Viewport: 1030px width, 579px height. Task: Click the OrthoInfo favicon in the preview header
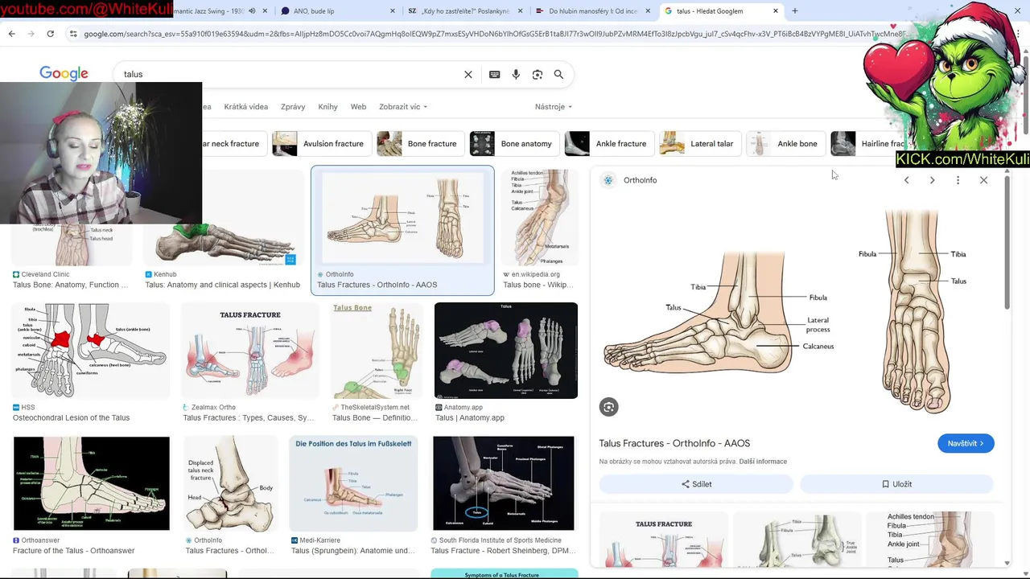click(608, 180)
